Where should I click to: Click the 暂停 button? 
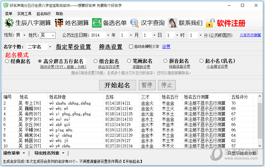click(147, 85)
